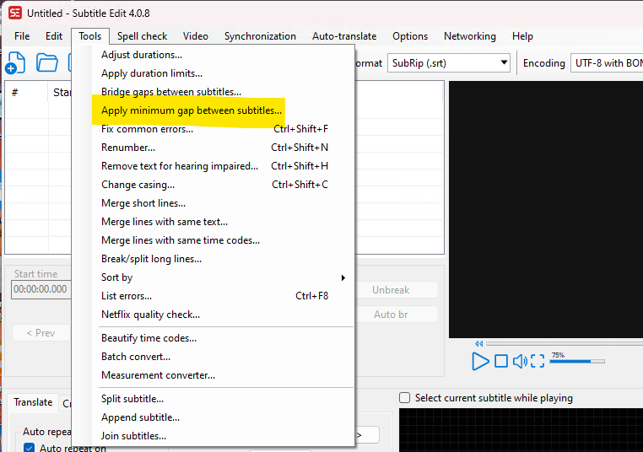The height and width of the screenshot is (452, 643).
Task: Toggle Auto repeat on checkbox
Action: coord(29,448)
